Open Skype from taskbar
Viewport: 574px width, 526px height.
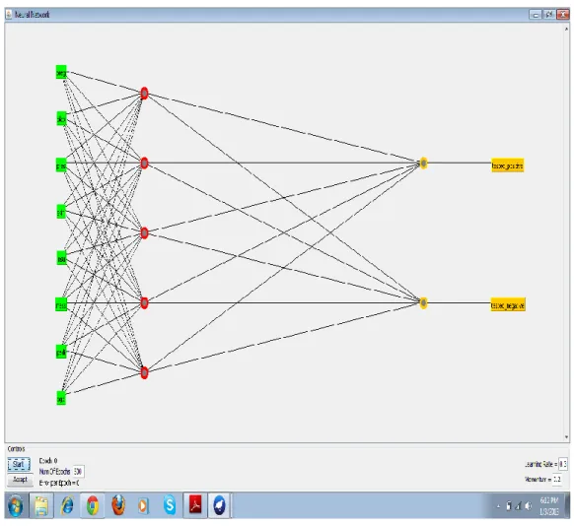point(170,505)
